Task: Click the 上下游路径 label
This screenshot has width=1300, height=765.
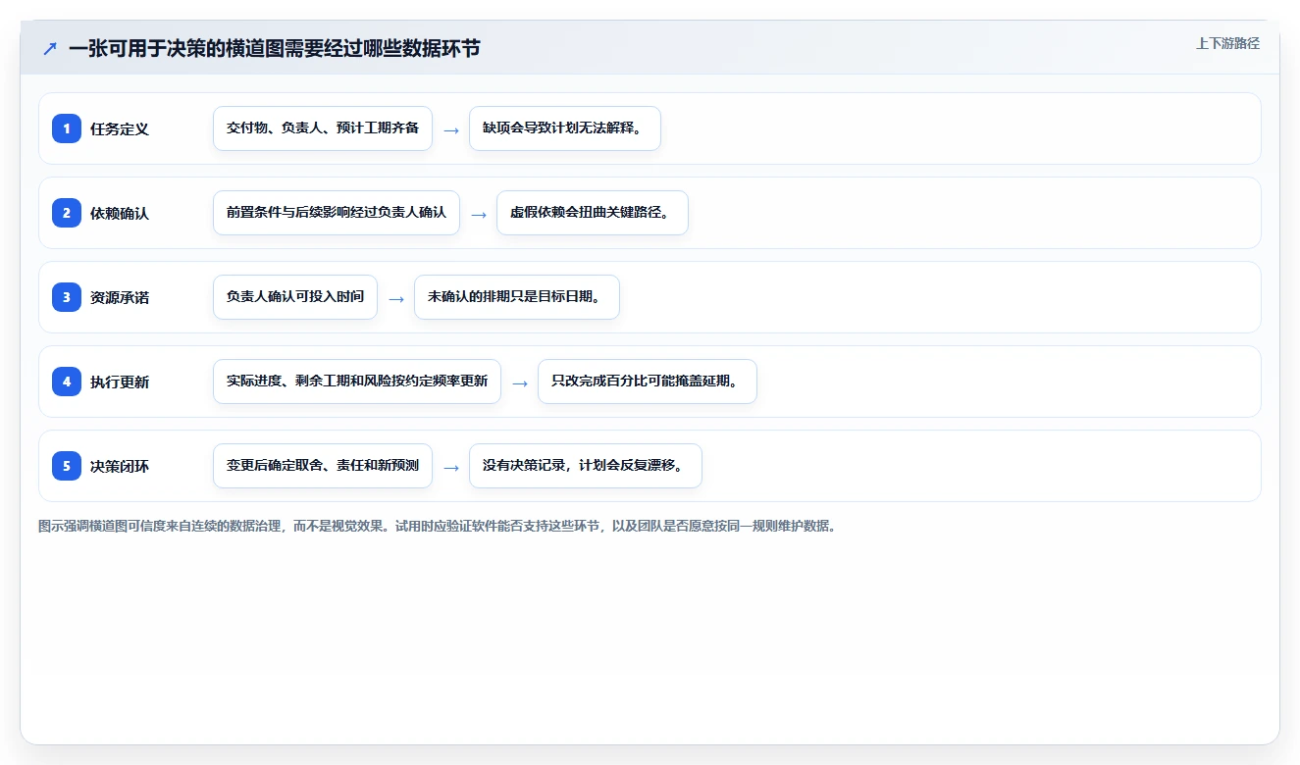Action: [x=1227, y=43]
